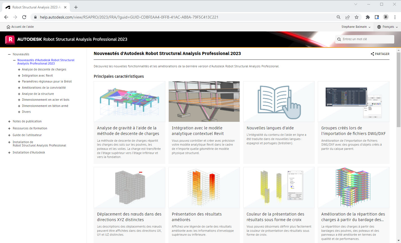This screenshot has height=243, width=401.
Task: Open the browser extensions puzzle icon
Action: coord(368,17)
